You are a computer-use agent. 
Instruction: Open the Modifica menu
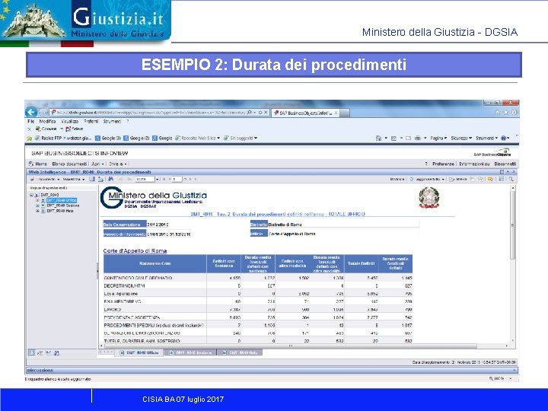pos(47,121)
